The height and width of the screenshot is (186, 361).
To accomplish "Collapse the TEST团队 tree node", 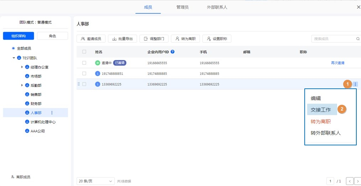I will [x=14, y=58].
